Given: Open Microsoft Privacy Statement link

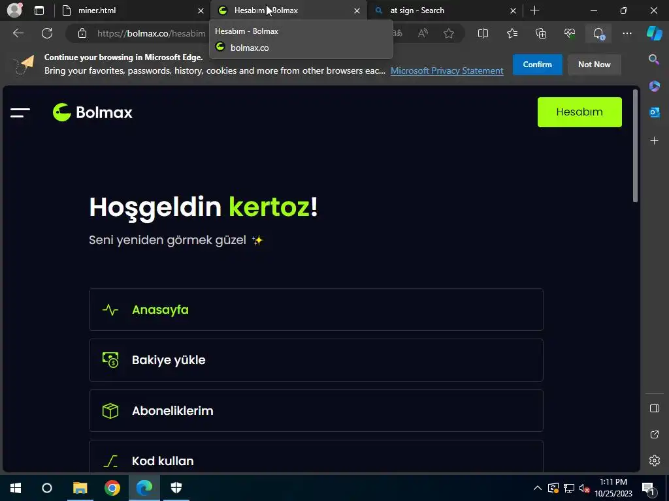Looking at the screenshot, I should tap(447, 70).
